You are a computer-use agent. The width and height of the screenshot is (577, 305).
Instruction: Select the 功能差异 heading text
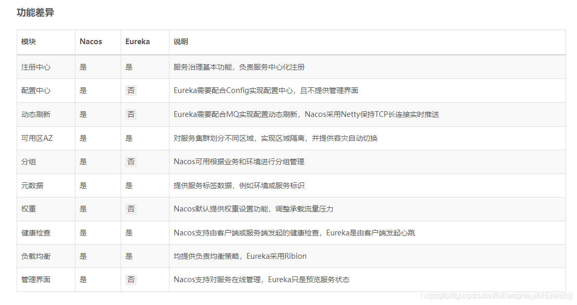(35, 12)
